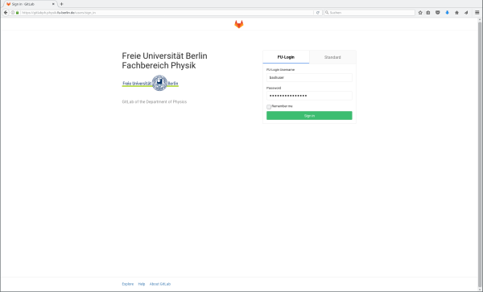Open the Help link in the footer
This screenshot has height=292, width=483.
[142, 284]
